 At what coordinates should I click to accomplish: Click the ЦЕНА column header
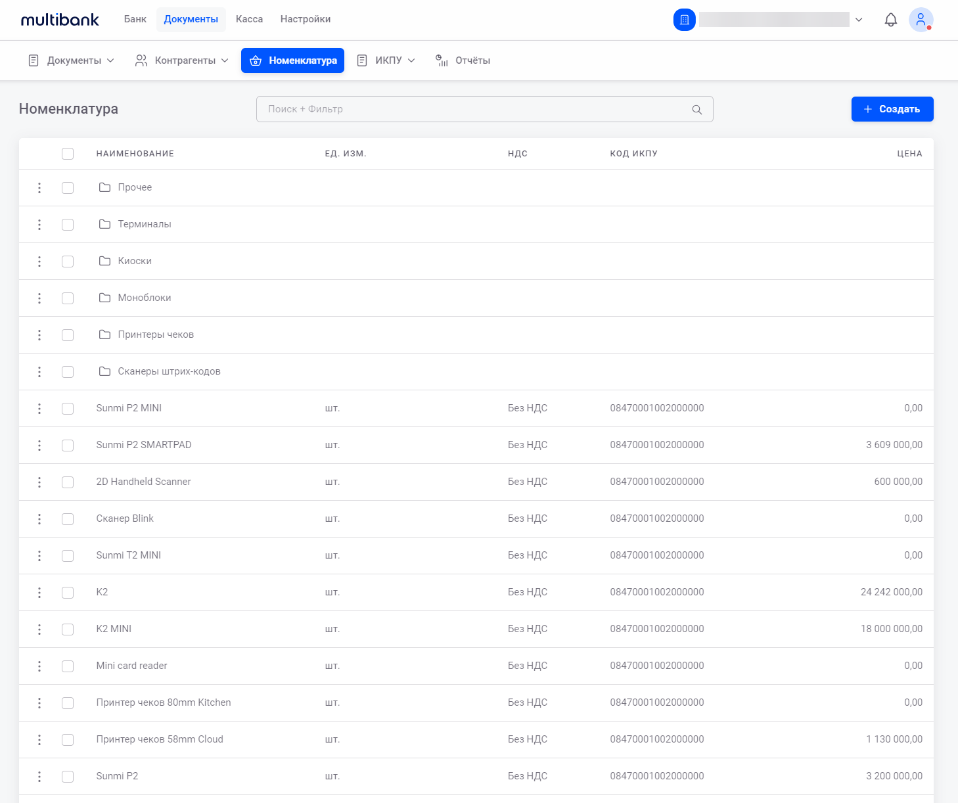point(909,154)
